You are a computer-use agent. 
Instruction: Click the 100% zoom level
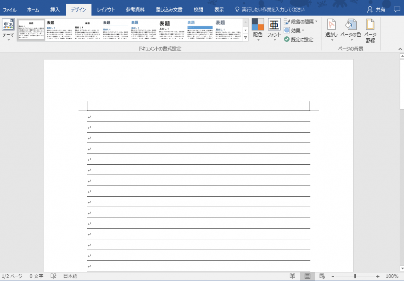[392, 276]
